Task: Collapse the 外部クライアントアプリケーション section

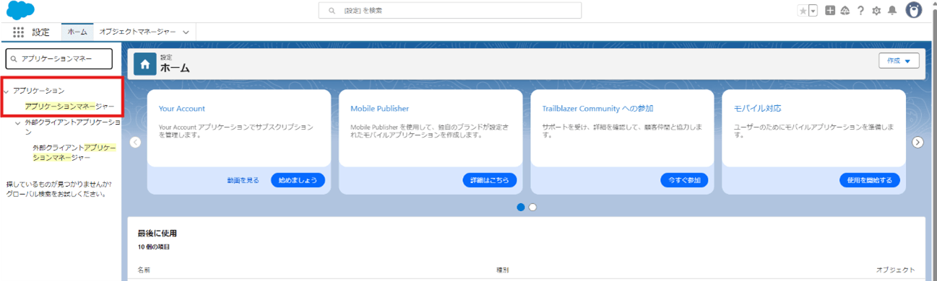Action: [18, 123]
